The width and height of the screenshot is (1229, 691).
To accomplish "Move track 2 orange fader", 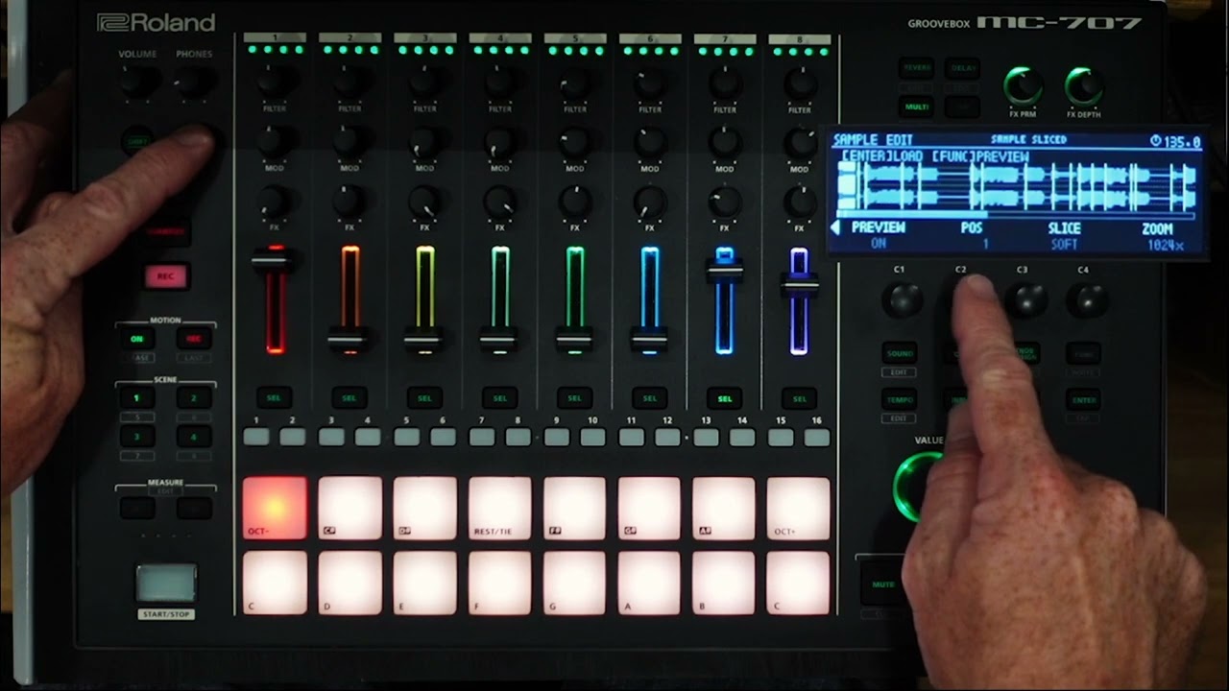I will [349, 339].
